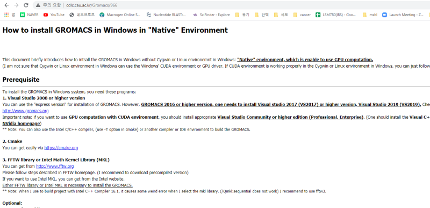Click the page title heading
The width and height of the screenshot is (430, 208).
click(115, 30)
